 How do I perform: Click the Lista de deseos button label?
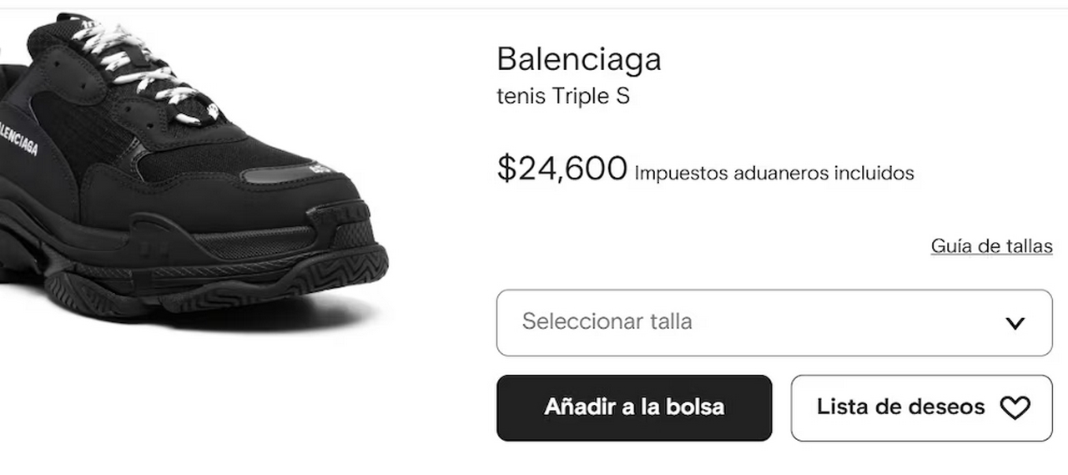point(901,407)
